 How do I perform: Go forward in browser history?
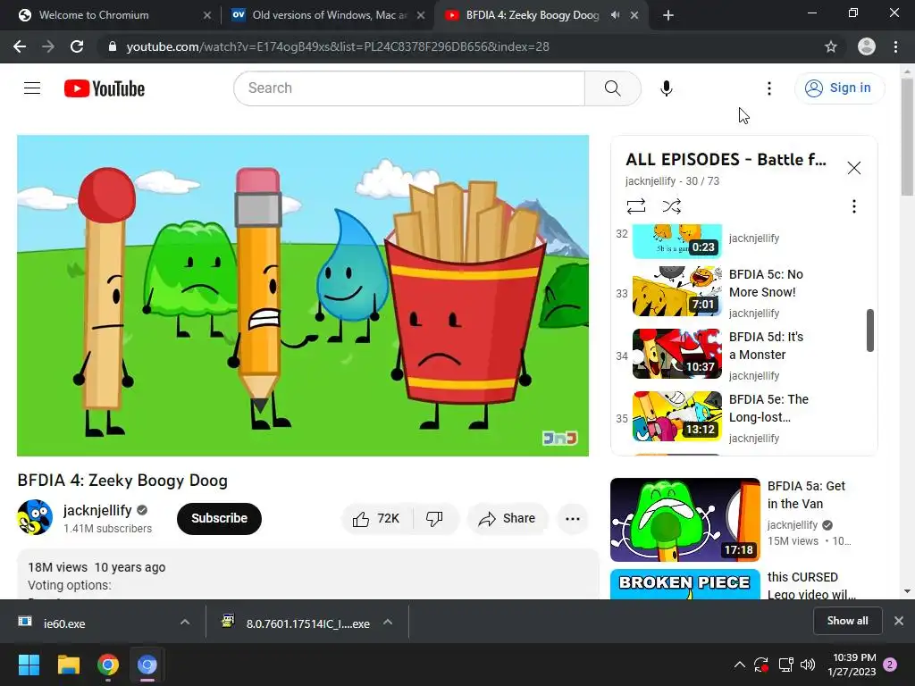pos(48,46)
